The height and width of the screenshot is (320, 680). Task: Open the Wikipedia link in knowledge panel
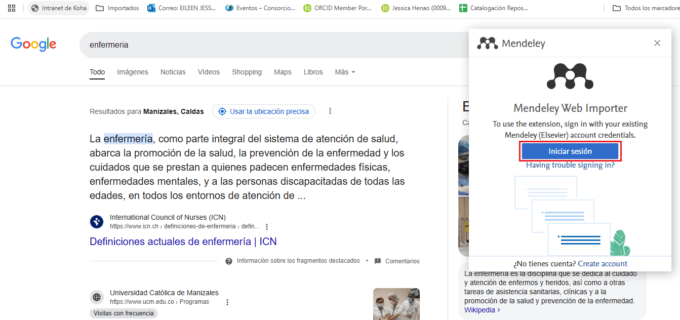(482, 310)
